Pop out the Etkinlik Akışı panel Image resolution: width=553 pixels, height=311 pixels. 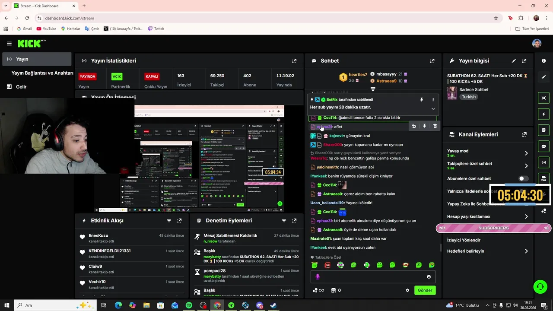click(179, 221)
